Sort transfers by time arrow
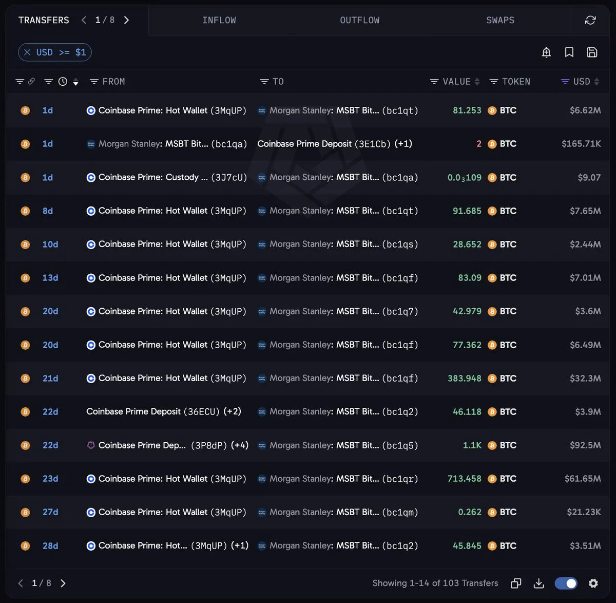Viewport: 616px width, 603px height. [75, 82]
